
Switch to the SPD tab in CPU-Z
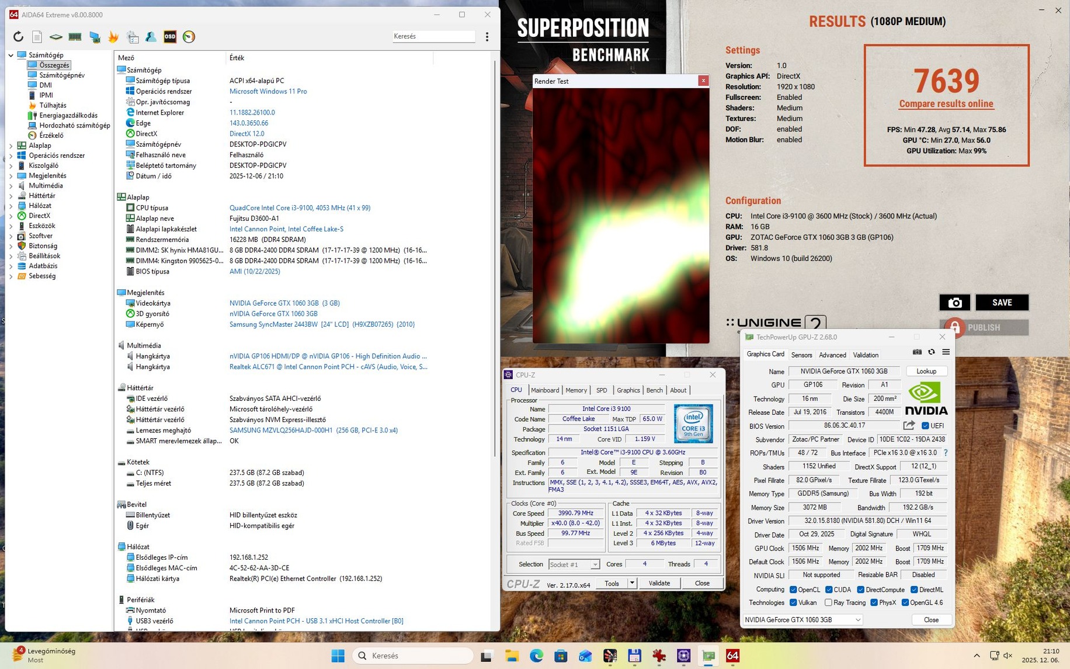(602, 390)
